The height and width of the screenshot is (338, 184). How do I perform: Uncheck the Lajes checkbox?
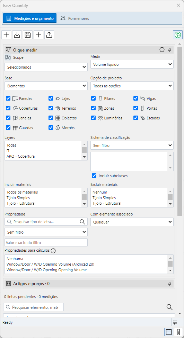(x=51, y=99)
